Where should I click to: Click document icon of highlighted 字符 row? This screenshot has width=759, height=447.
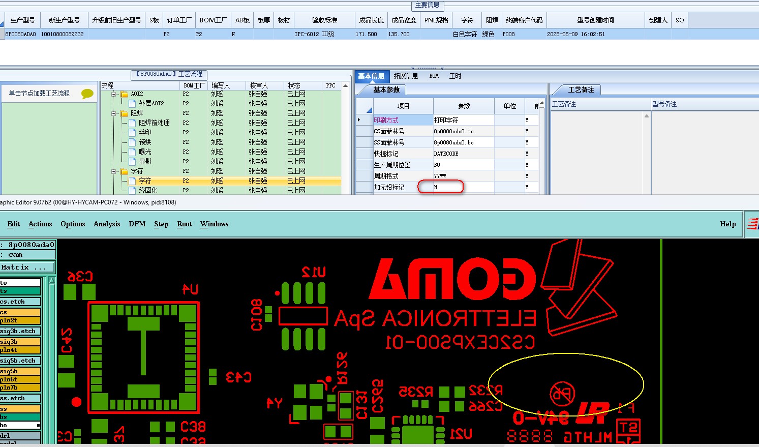(x=133, y=181)
